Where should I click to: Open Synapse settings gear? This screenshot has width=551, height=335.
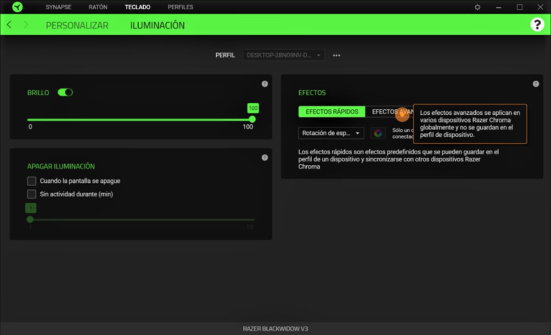[477, 7]
